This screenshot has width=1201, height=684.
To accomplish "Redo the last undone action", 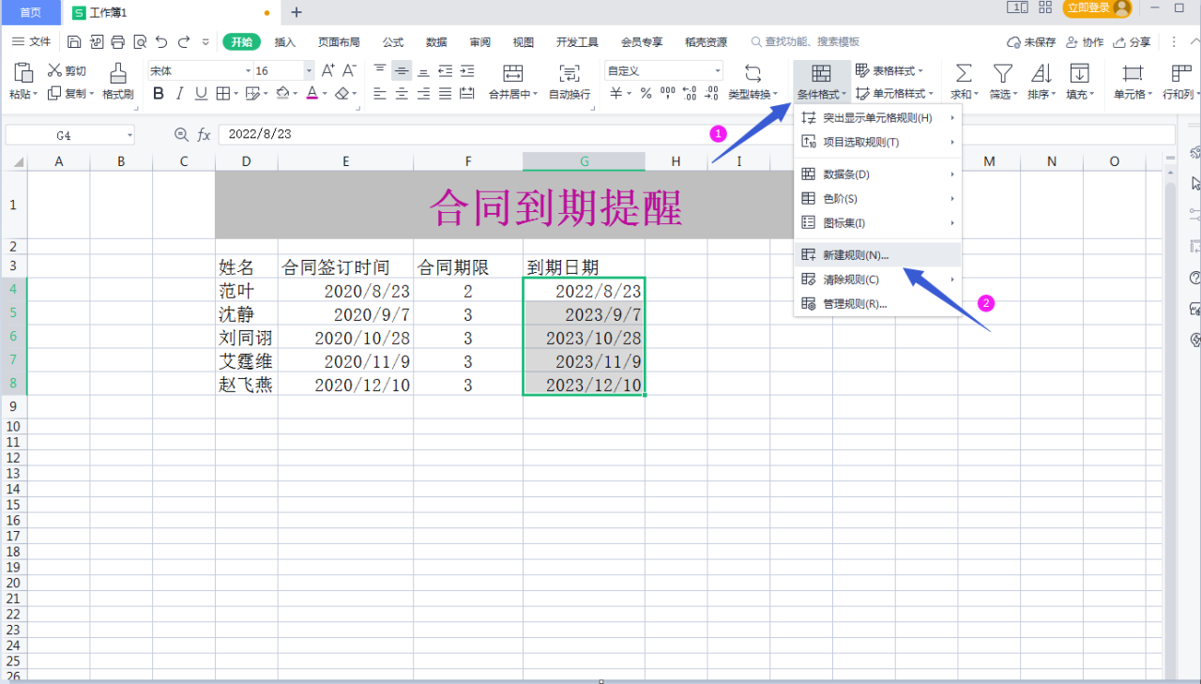I will tap(185, 42).
